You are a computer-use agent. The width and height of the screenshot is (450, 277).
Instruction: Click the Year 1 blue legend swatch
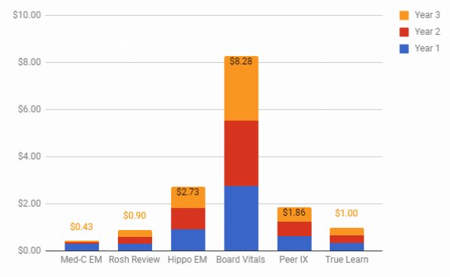(404, 48)
